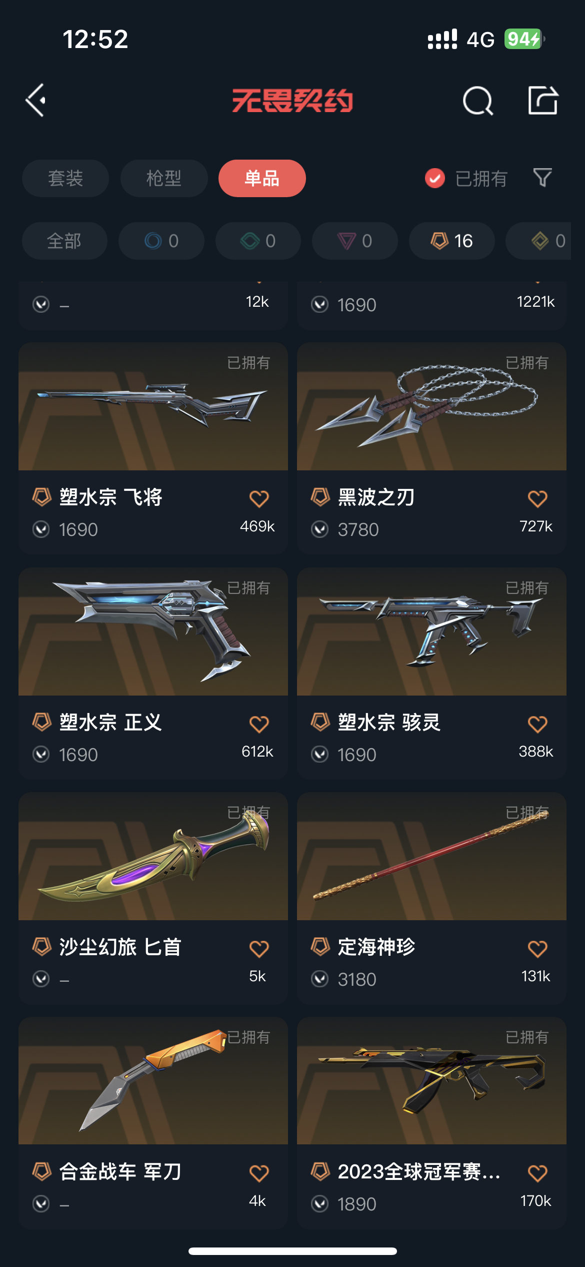585x1267 pixels.
Task: Open the funnel filter icon
Action: tap(543, 178)
